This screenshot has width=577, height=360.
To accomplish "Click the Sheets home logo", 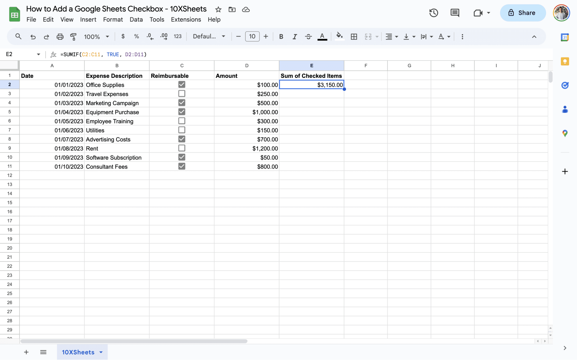I will point(15,14).
